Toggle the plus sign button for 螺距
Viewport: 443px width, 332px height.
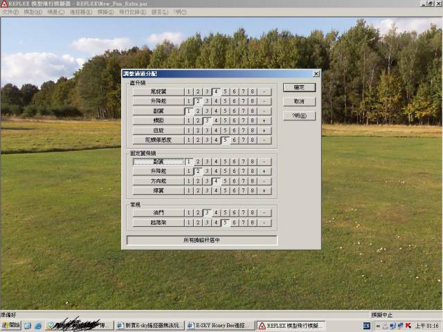pos(264,120)
